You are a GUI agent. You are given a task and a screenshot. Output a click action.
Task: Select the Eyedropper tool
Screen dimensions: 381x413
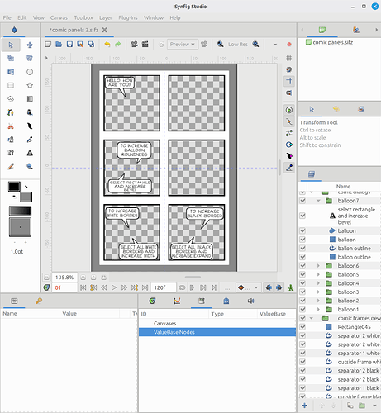(30, 140)
